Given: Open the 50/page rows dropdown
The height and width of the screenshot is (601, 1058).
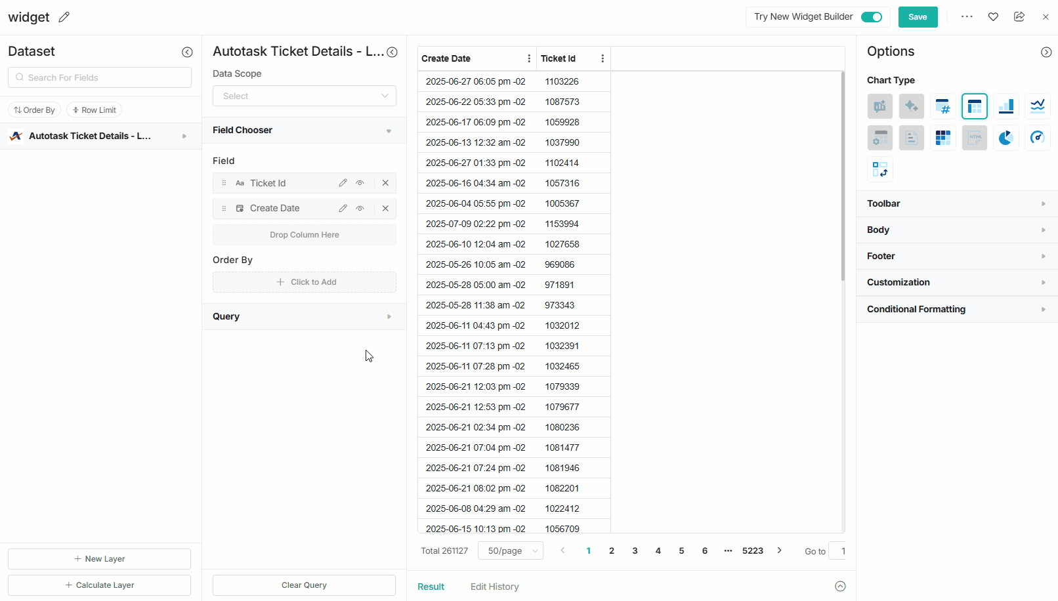Looking at the screenshot, I should pyautogui.click(x=511, y=550).
